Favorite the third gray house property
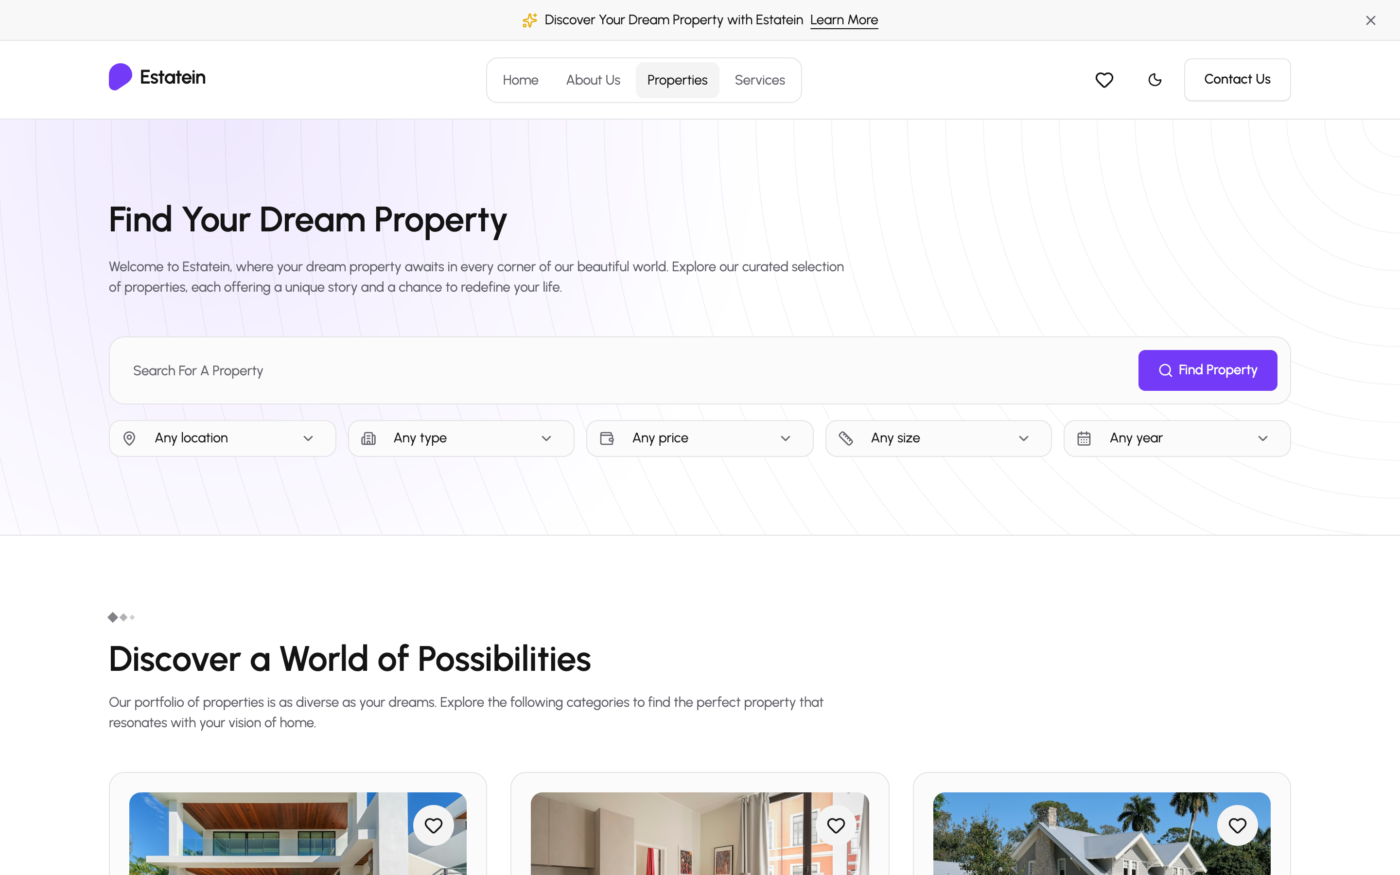 coord(1238,825)
